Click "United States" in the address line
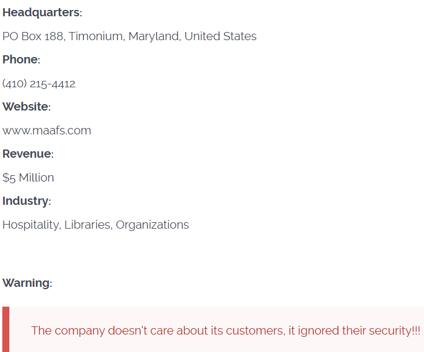Screen dimensions: 424x352 (x=220, y=36)
